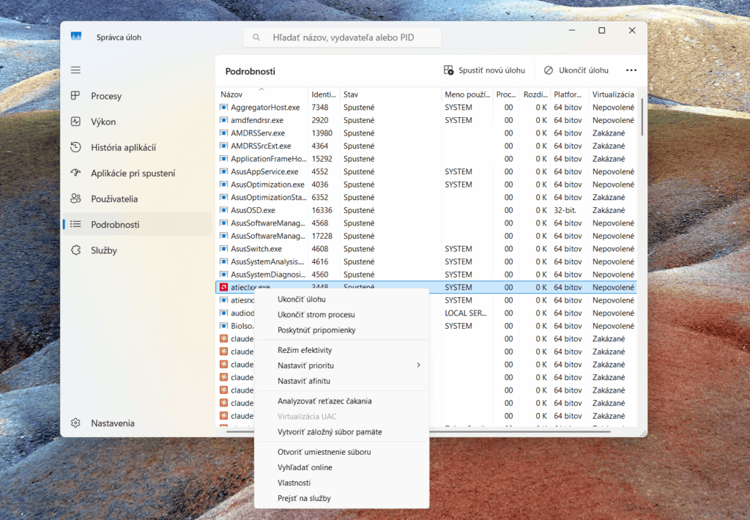Click the Ukončiť úlohu toolbar button
750x520 pixels.
click(x=576, y=70)
